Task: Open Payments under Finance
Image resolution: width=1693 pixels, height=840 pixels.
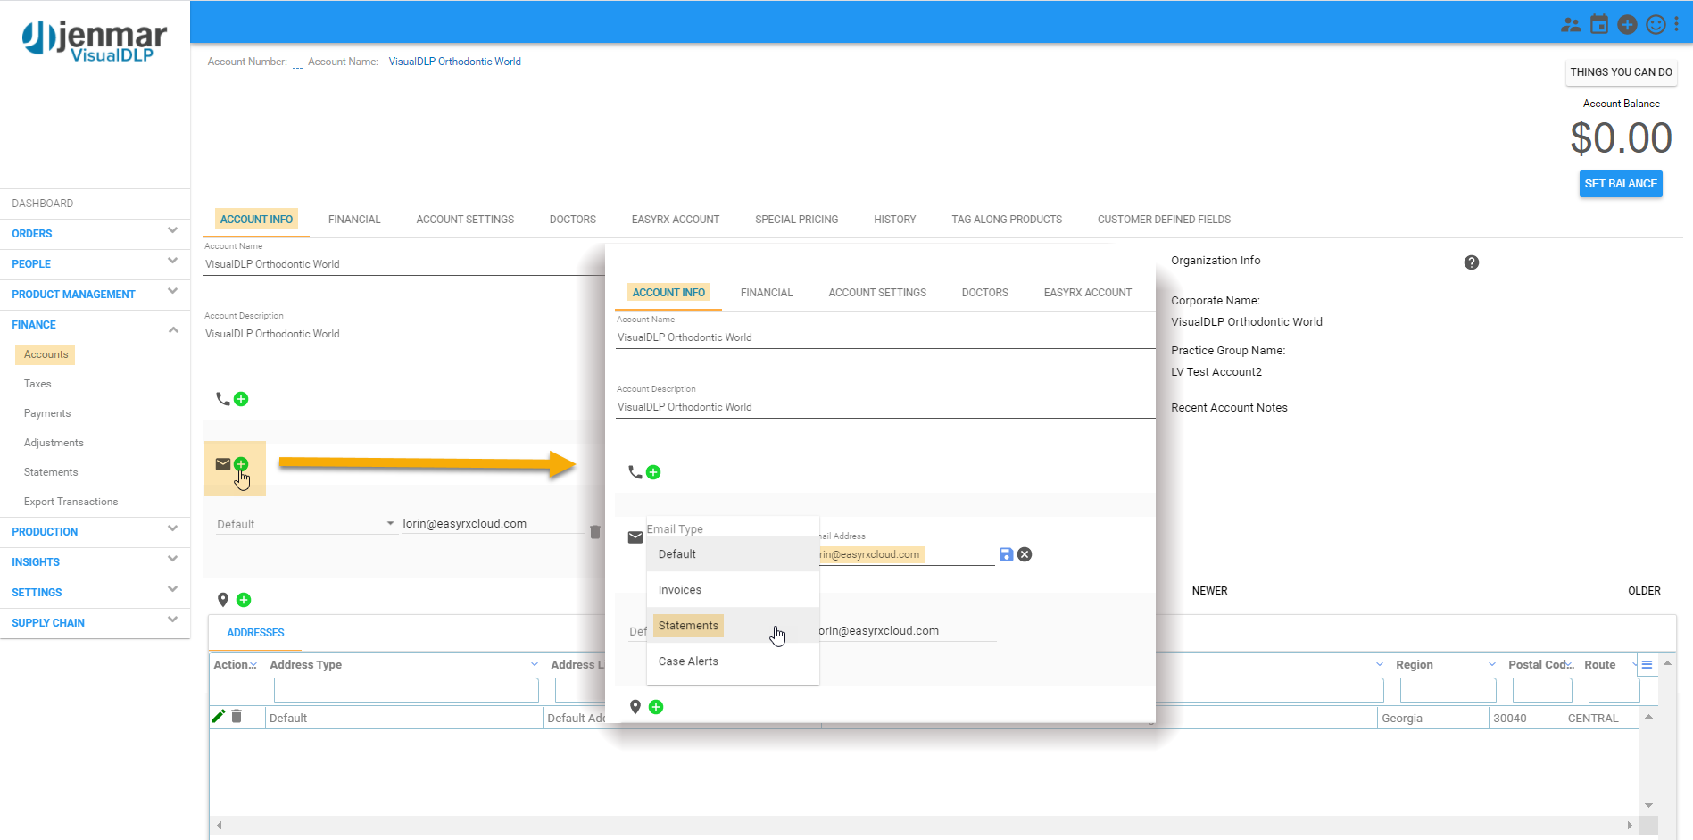Action: pyautogui.click(x=47, y=413)
